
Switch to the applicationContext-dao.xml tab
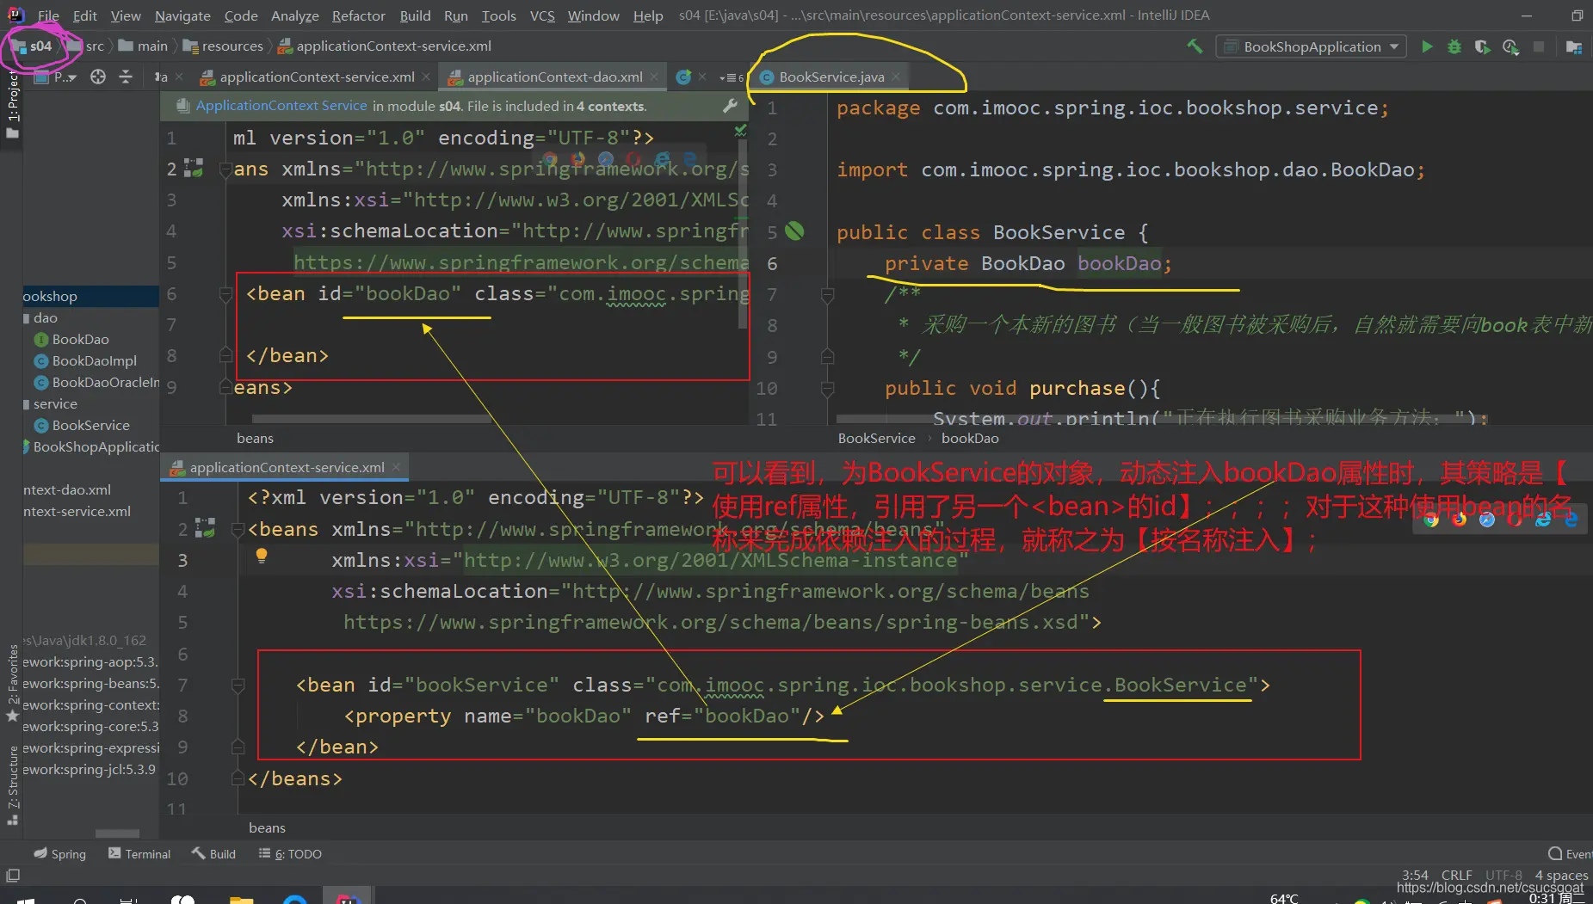tap(554, 77)
